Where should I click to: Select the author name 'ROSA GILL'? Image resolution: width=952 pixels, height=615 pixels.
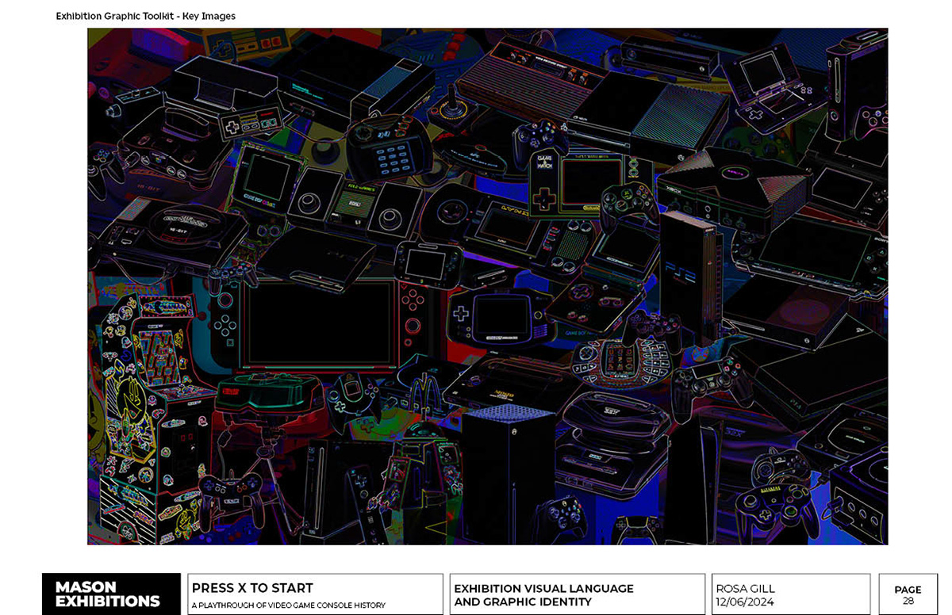coord(745,589)
